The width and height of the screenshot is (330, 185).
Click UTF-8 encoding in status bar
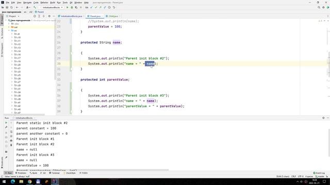301,176
